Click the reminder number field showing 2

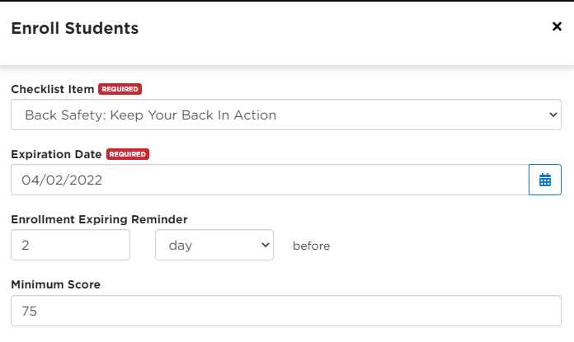pos(70,245)
